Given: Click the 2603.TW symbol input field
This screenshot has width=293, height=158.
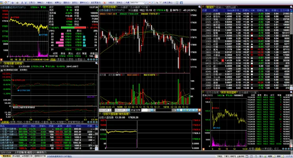Looking at the screenshot, I should pyautogui.click(x=136, y=3).
